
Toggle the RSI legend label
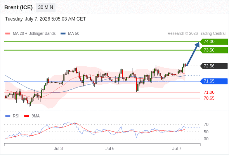pyautogui.click(x=16, y=116)
